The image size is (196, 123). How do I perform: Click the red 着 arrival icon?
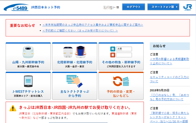pyautogui.click(x=113, y=55)
